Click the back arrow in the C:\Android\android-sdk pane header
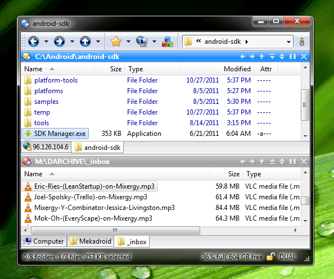Screen dimensions: 334x279 pos(242,57)
